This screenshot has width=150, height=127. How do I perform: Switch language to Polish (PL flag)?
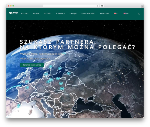tap(116, 14)
